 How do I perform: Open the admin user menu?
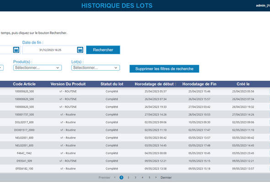click(263, 5)
